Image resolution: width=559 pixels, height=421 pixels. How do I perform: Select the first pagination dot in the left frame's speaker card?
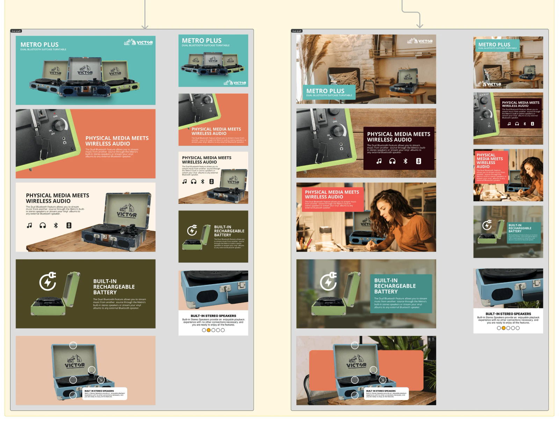coord(204,330)
